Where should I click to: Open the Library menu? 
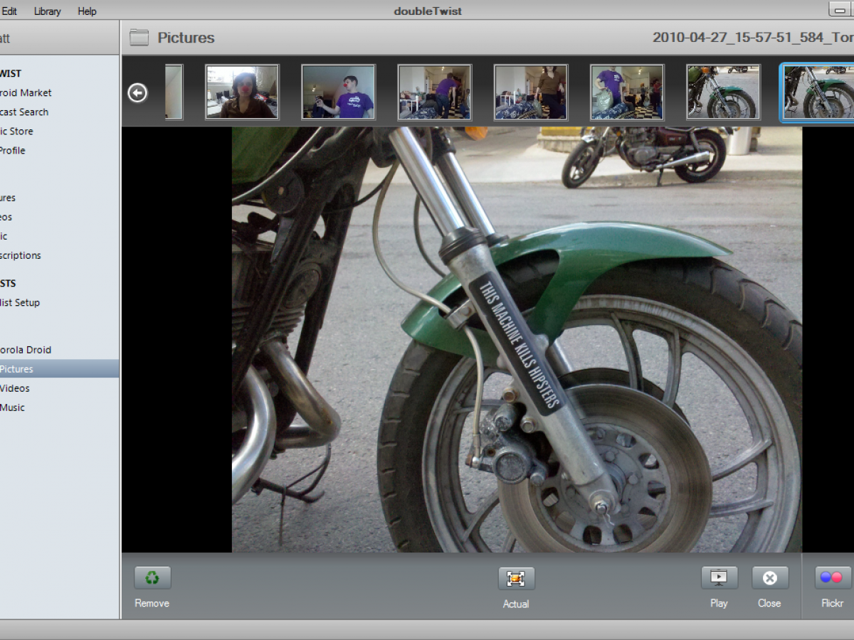47,11
